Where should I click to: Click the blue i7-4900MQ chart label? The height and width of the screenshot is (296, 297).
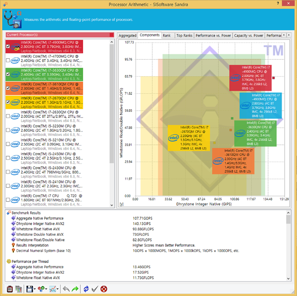260,105
